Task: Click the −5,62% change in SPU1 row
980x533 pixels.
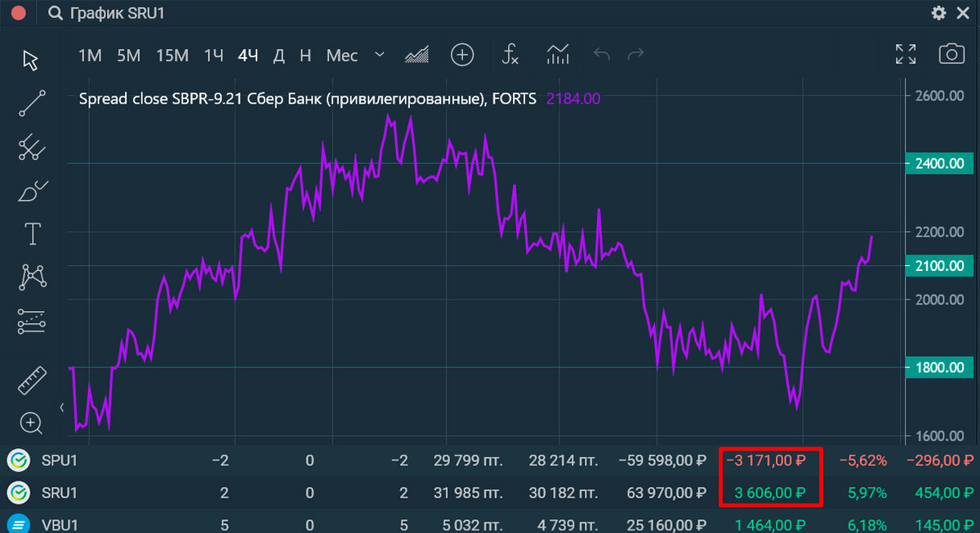Action: coord(863,460)
